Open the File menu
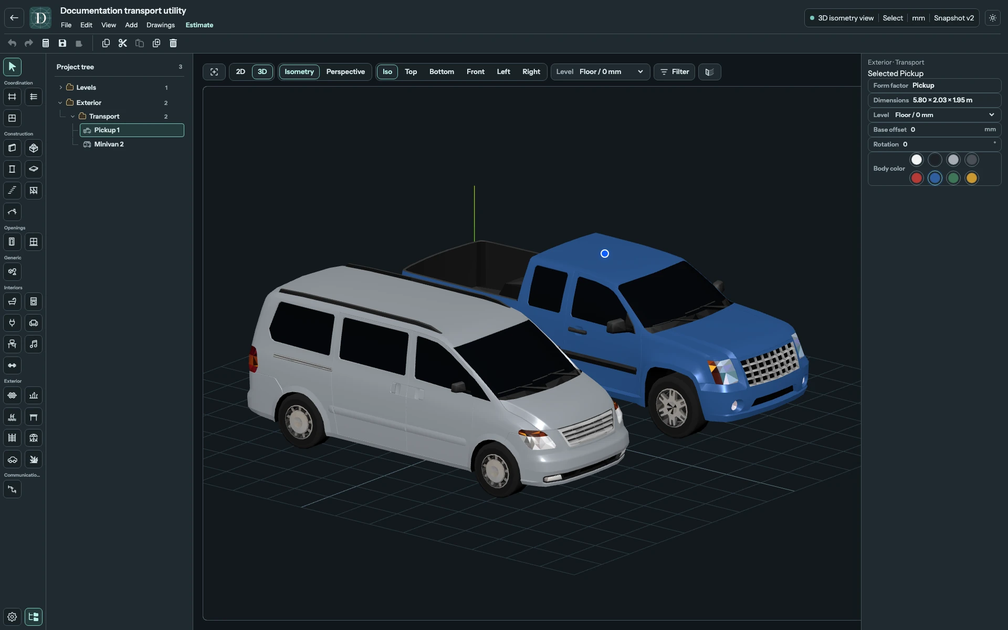This screenshot has height=630, width=1008. (66, 25)
